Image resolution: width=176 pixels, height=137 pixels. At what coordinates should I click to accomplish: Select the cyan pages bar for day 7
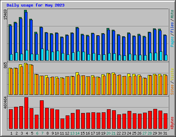tap(42, 55)
